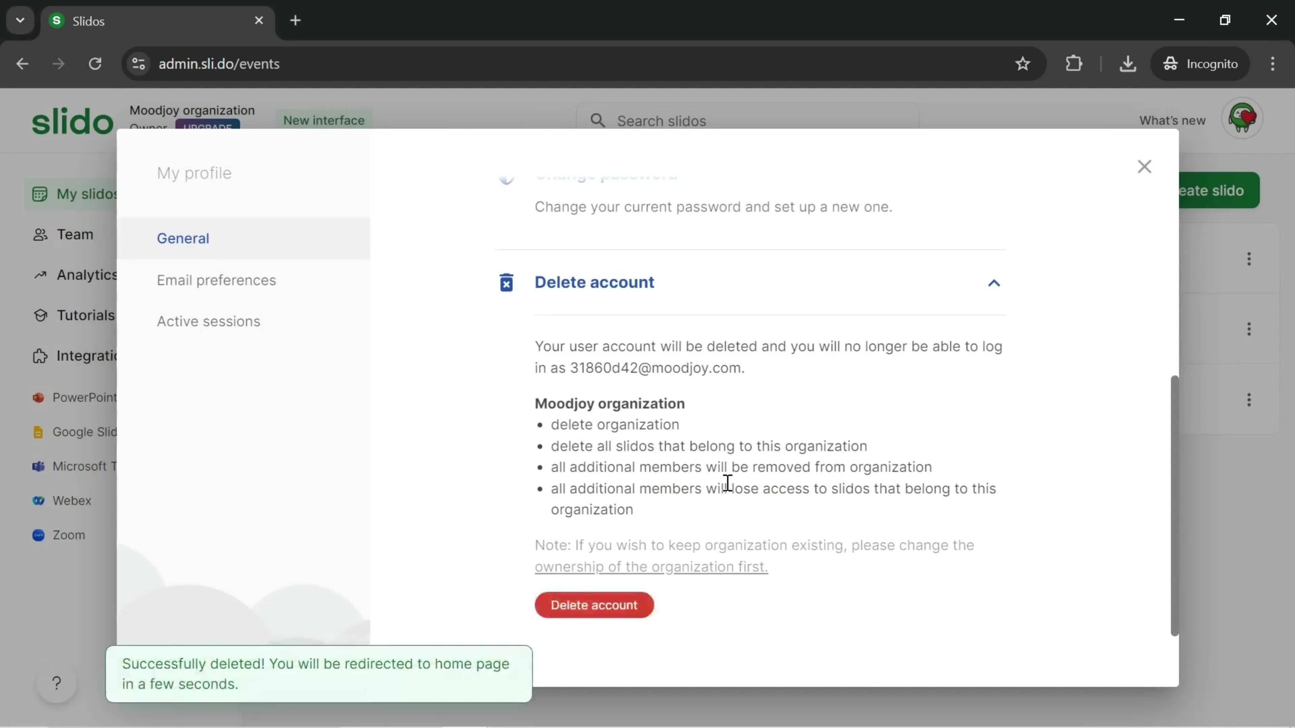The height and width of the screenshot is (728, 1295).
Task: Click the Zoom integration icon
Action: click(x=38, y=534)
